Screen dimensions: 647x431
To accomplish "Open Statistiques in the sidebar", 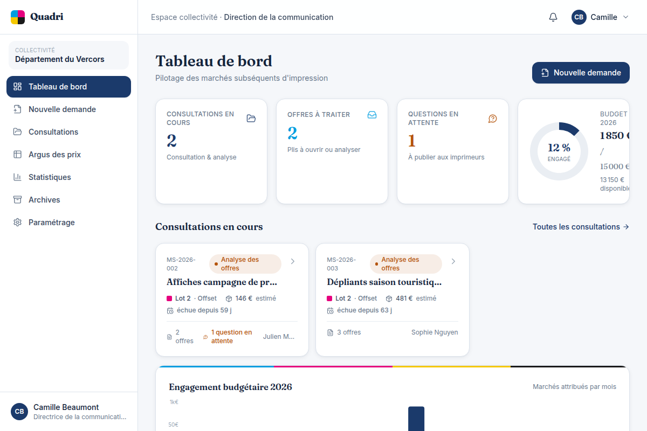I will pos(68,177).
